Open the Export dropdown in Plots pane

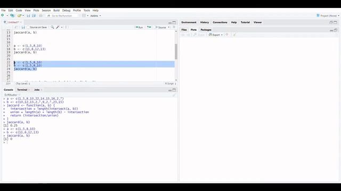215,35
